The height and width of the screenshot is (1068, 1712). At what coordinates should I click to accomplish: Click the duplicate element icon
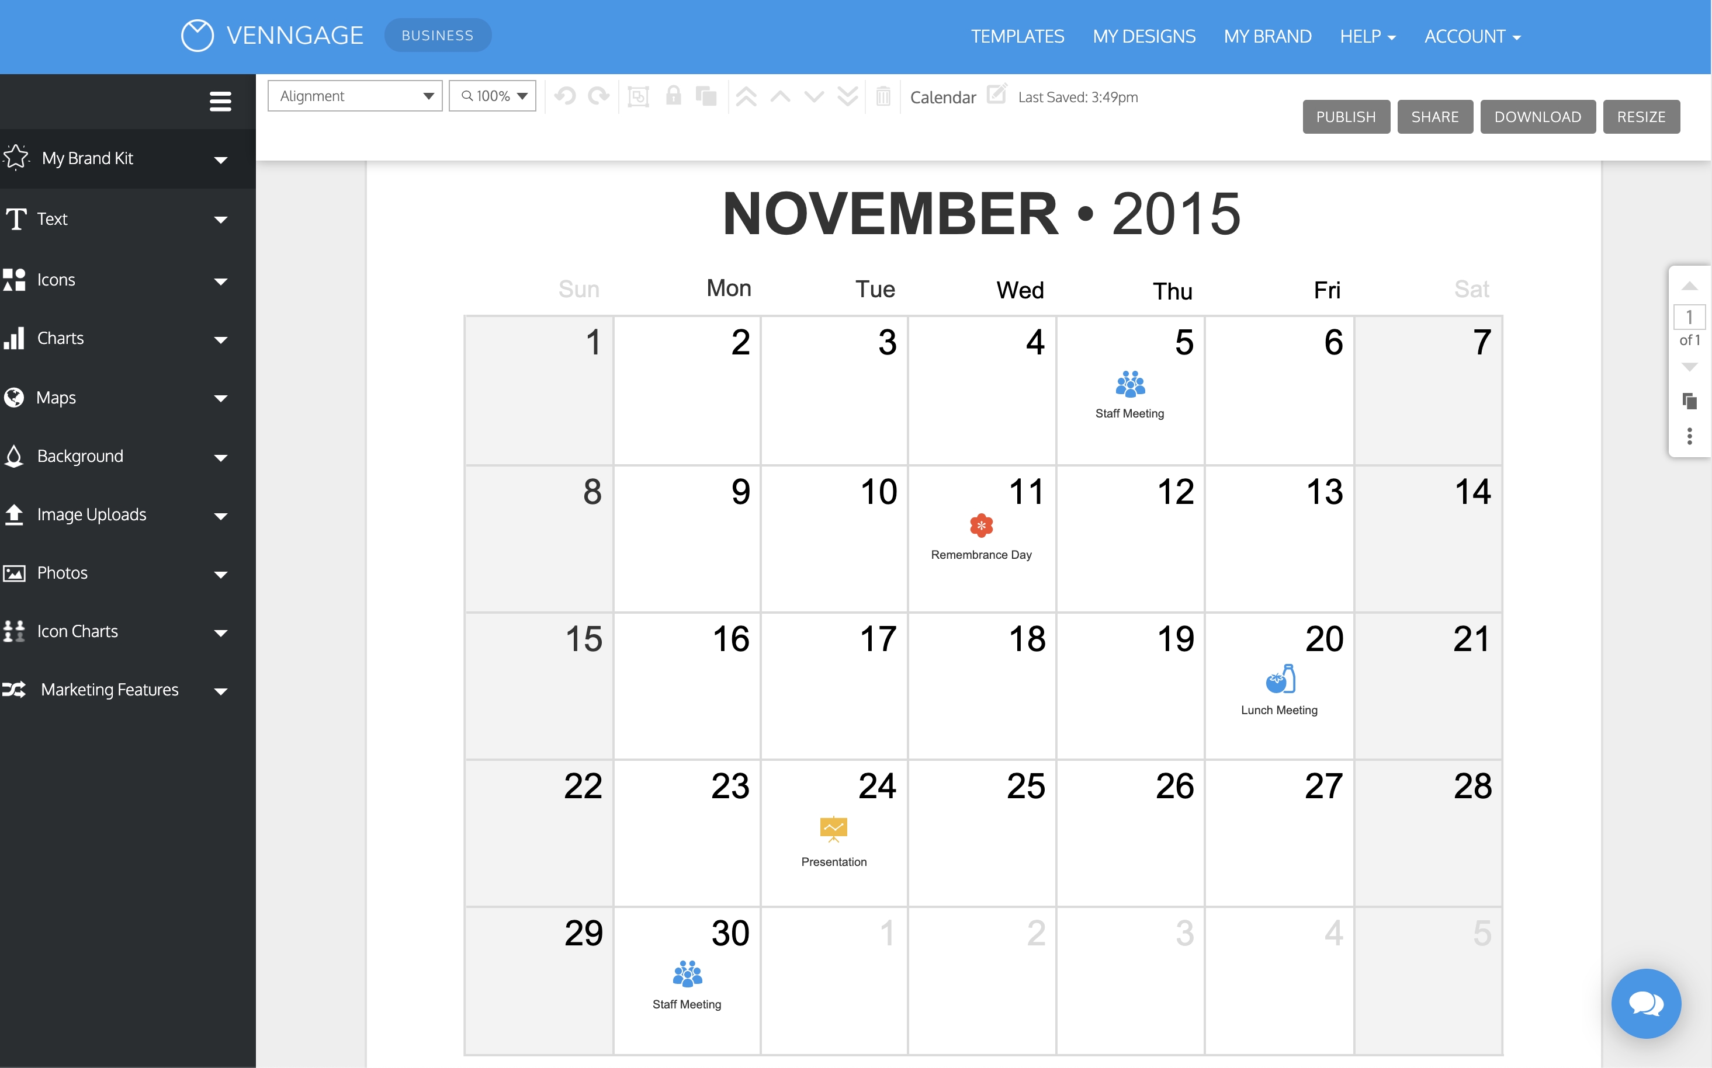pyautogui.click(x=706, y=97)
